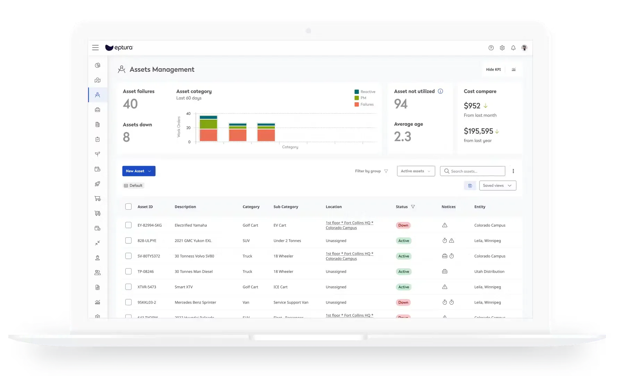This screenshot has width=617, height=376.
Task: Check the EY-82994-SKG row checkbox
Action: (x=128, y=225)
